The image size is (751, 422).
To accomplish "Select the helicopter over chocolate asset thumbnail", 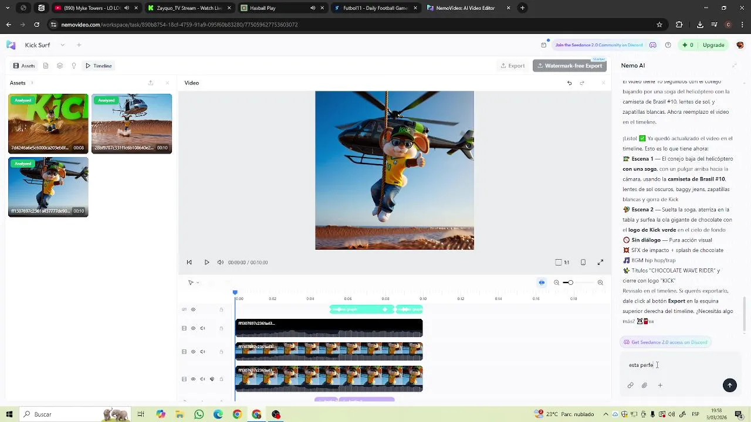I will click(131, 124).
